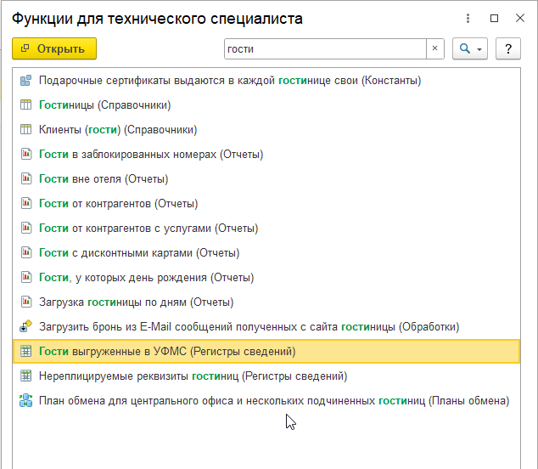Click processing icon of Загрузить бронь из E-Mail
538x469 pixels.
(25, 326)
